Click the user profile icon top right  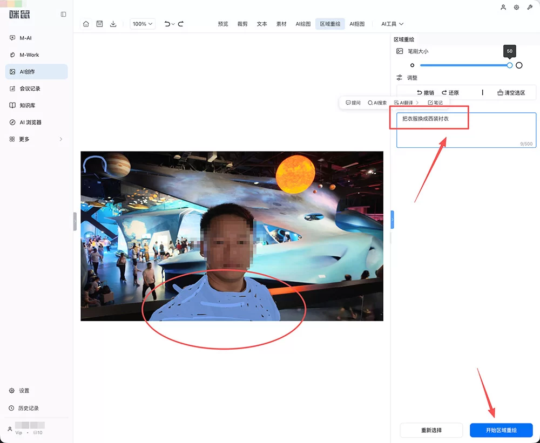pos(503,7)
